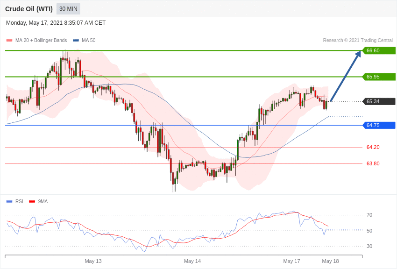Click the Crude Oil (WTI) title
The height and width of the screenshot is (269, 397).
coord(29,9)
